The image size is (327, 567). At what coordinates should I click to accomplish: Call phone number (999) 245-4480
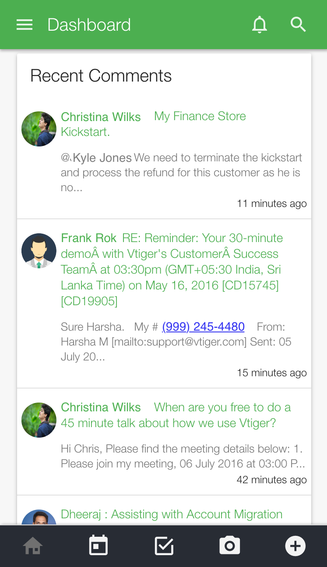[203, 327]
